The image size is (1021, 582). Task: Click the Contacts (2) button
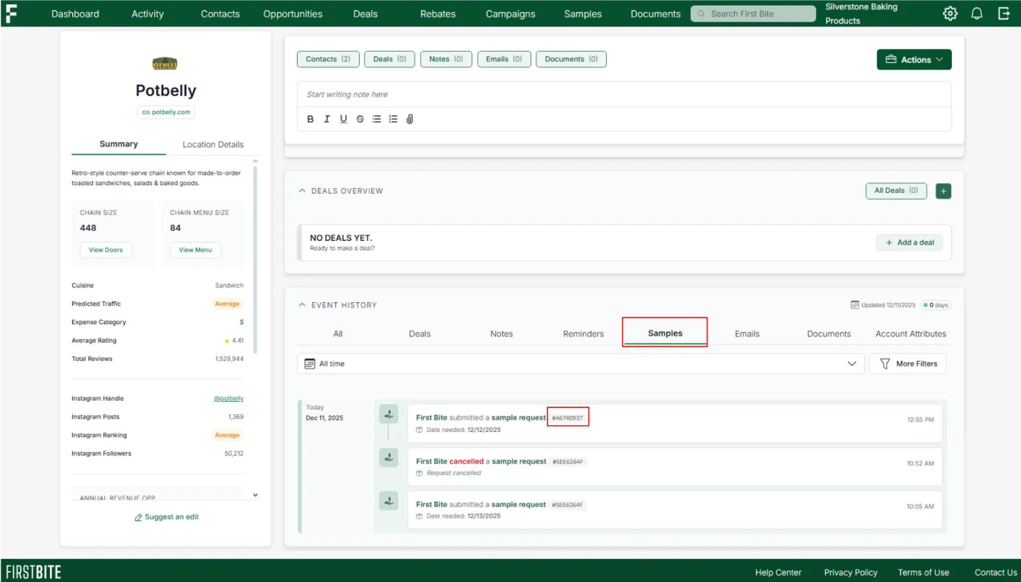coord(328,59)
